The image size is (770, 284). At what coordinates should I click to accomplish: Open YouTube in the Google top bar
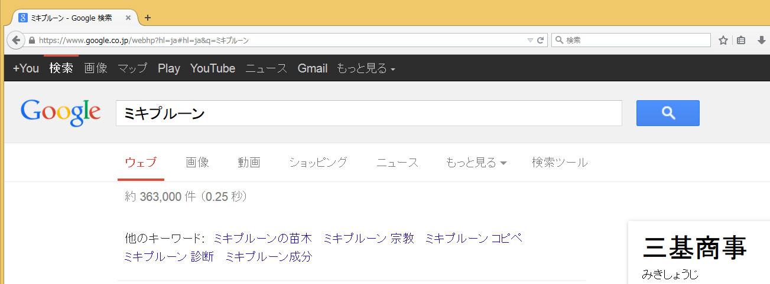point(213,68)
